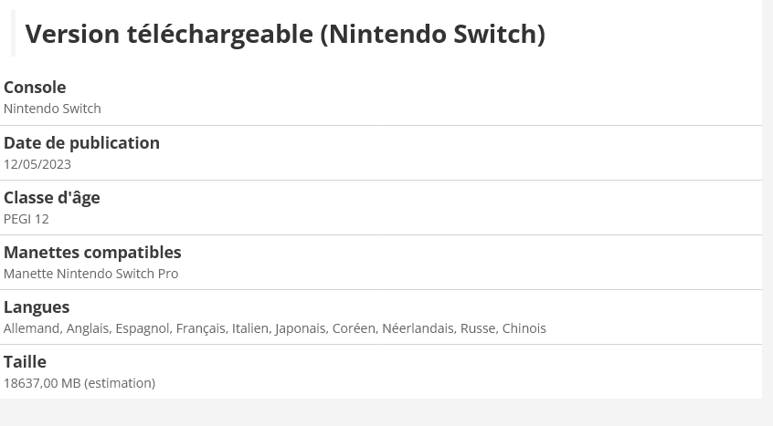
Task: Click the 'Classe d'âge' label
Action: 51,197
